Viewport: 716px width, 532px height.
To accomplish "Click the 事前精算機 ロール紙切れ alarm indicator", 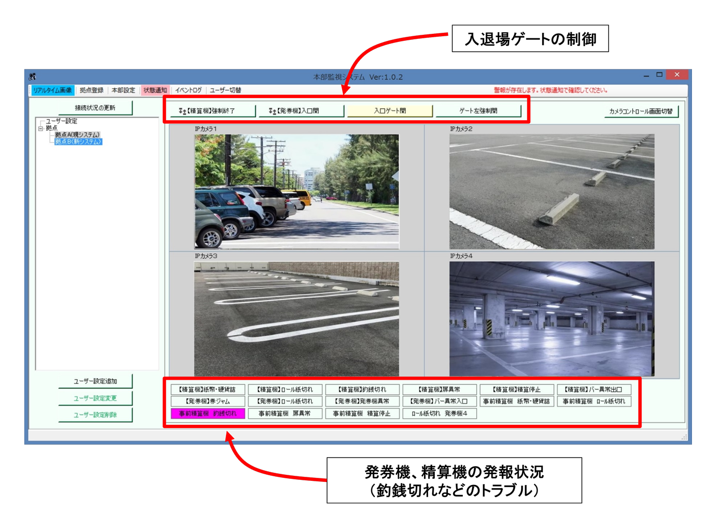I will (x=594, y=401).
